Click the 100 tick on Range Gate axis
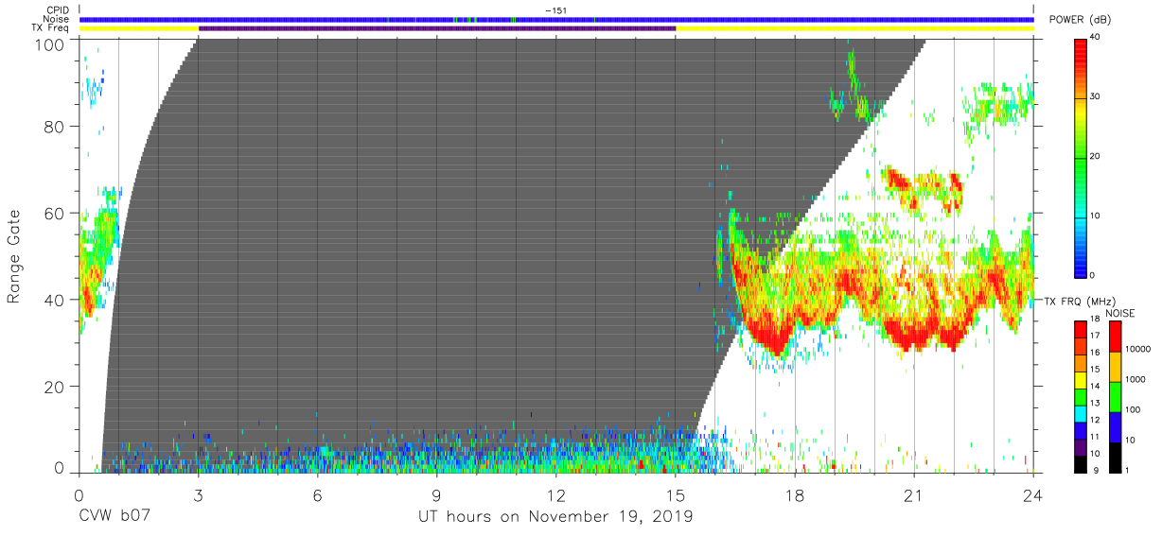The width and height of the screenshot is (1162, 536). [50, 43]
